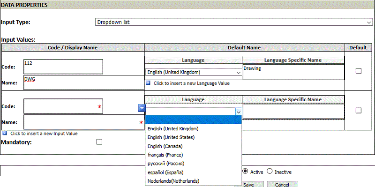The width and height of the screenshot is (375, 187).
Task: Tick the Default checkbox for DWG row
Action: click(x=358, y=71)
